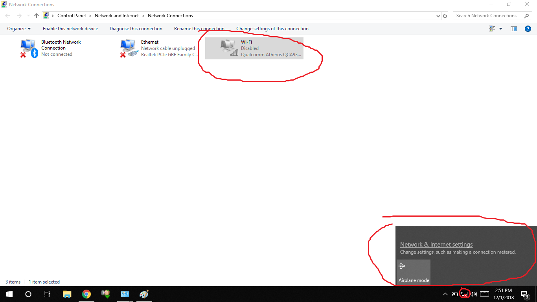Select the Bluetooth Network Connection icon

(x=29, y=48)
